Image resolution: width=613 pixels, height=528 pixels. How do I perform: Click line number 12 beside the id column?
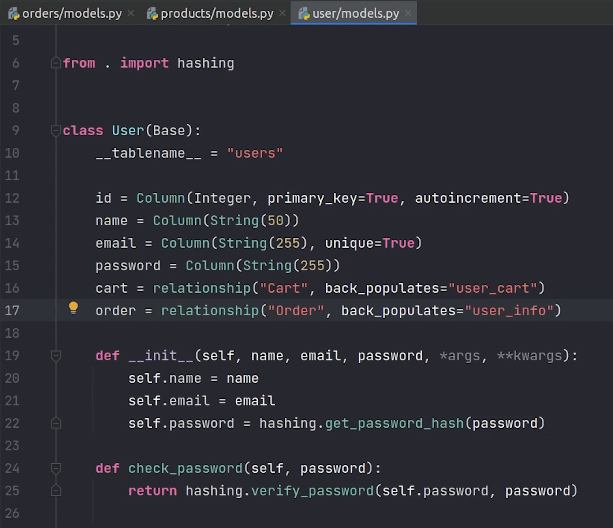coord(12,198)
